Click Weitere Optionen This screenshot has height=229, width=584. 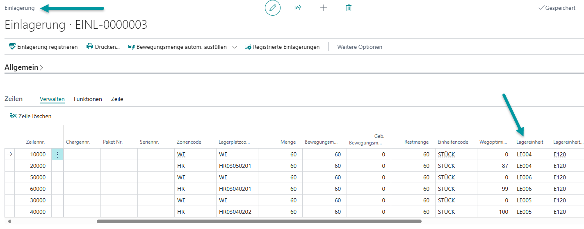point(360,47)
